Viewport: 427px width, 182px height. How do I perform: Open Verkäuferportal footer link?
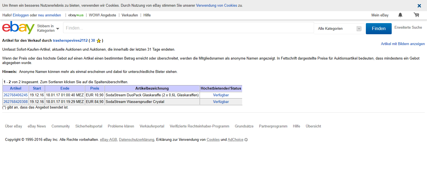pyautogui.click(x=152, y=126)
